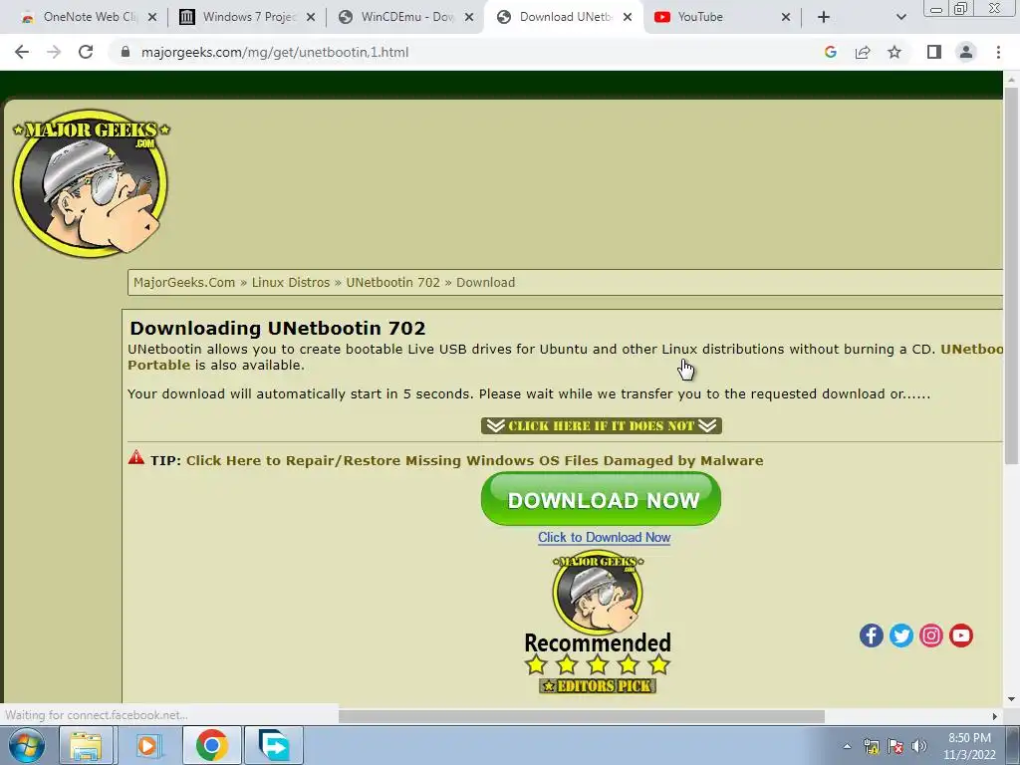Click the vertical page scrollbar thumb

1011,275
